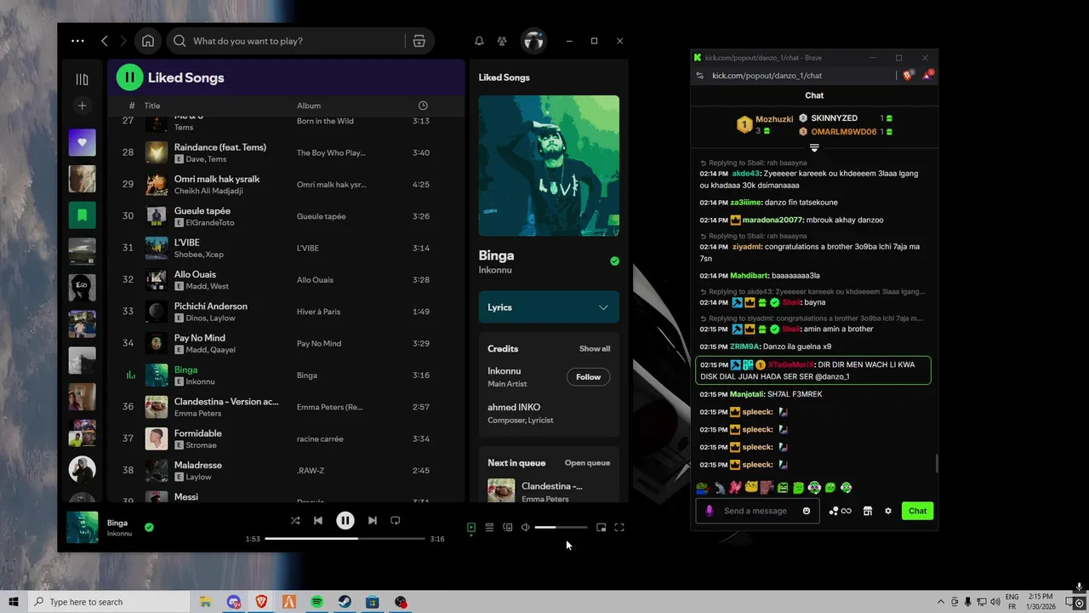1089x613 pixels.
Task: Select the song Maladresse row
Action: 286,471
